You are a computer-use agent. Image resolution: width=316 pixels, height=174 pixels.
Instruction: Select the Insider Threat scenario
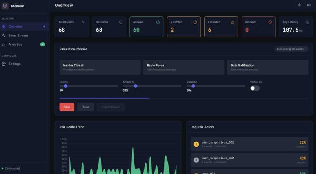tap(100, 67)
